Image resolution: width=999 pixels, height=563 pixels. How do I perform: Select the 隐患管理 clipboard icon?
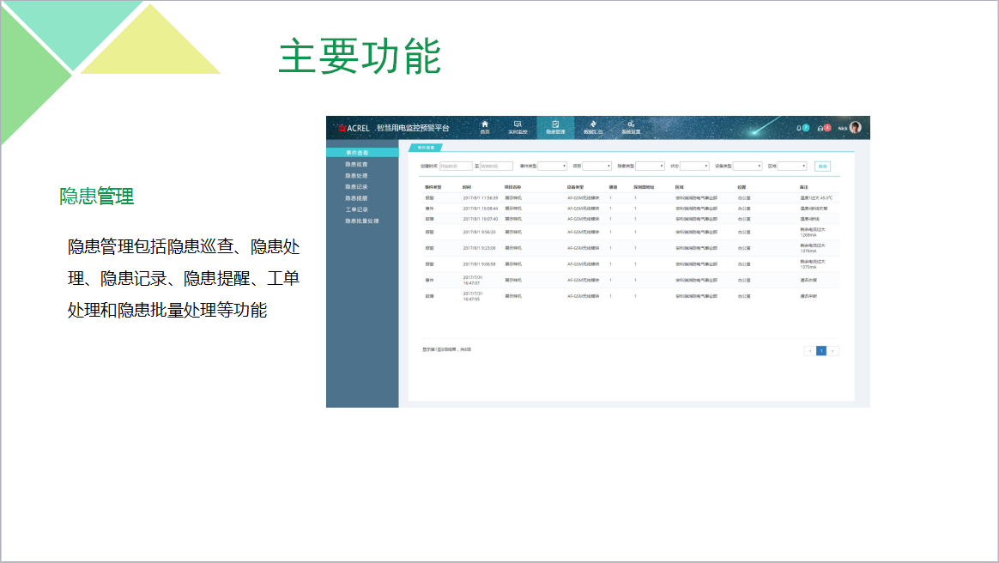coord(555,127)
